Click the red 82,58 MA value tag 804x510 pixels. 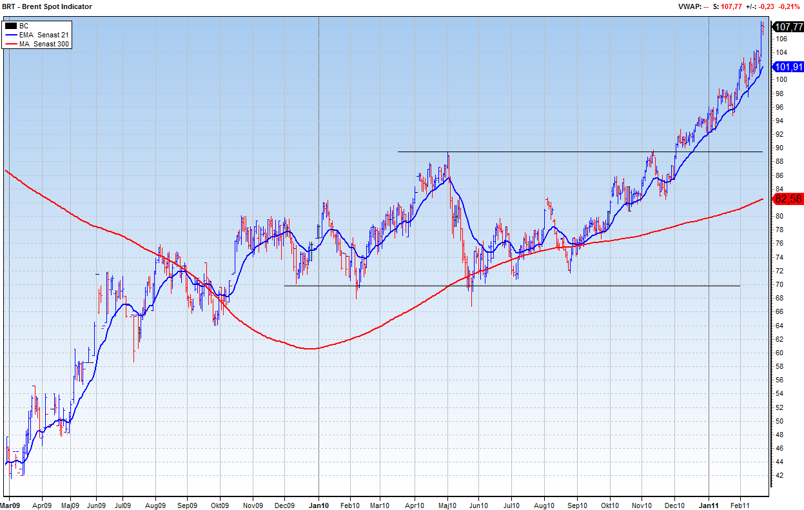[x=788, y=199]
